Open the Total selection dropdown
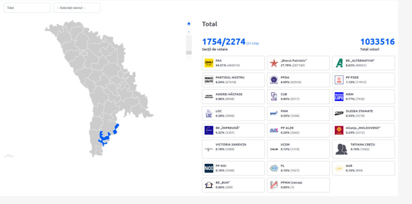 pyautogui.click(x=27, y=8)
